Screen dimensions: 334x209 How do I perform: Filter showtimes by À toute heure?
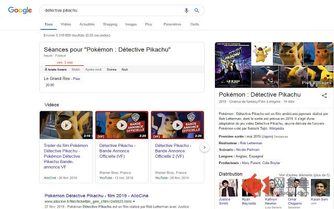coord(56,69)
